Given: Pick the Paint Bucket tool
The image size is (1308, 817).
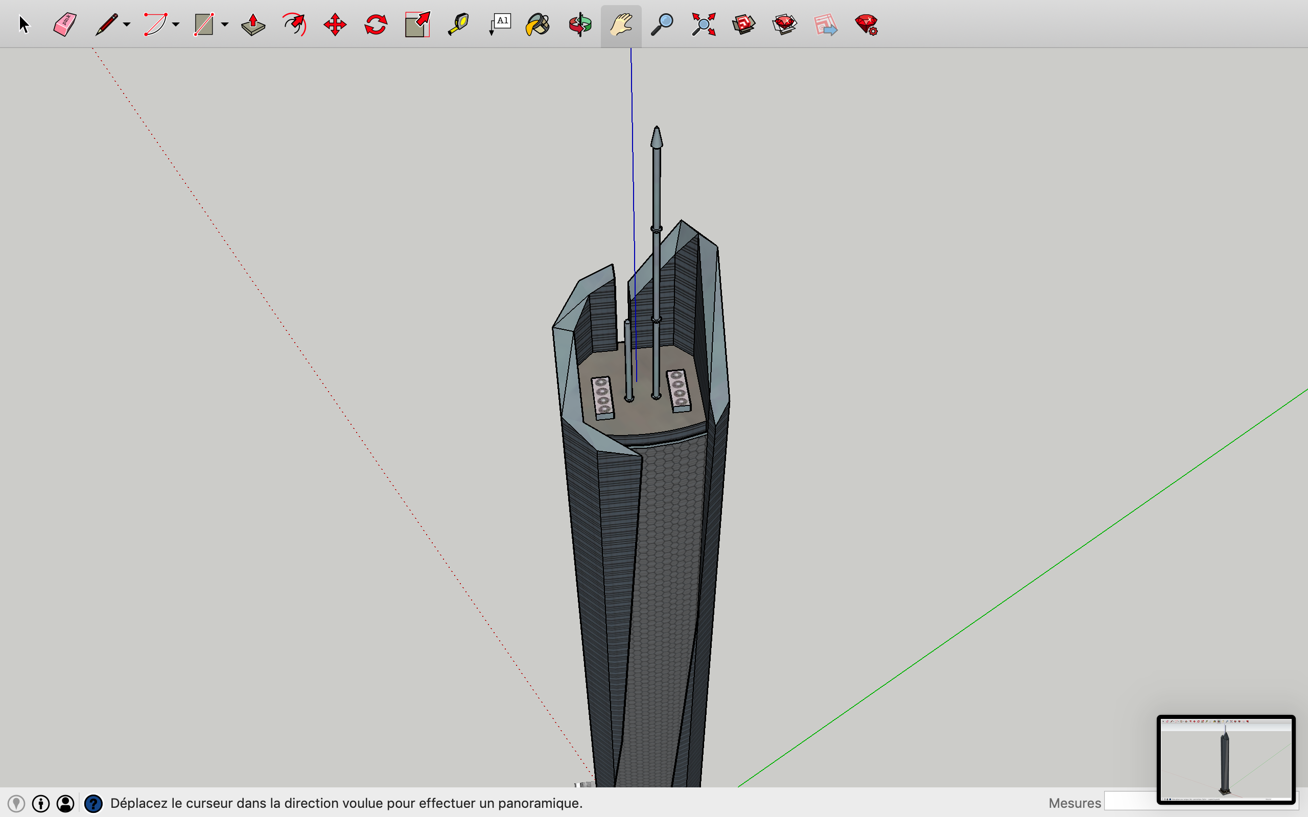Looking at the screenshot, I should (x=538, y=24).
